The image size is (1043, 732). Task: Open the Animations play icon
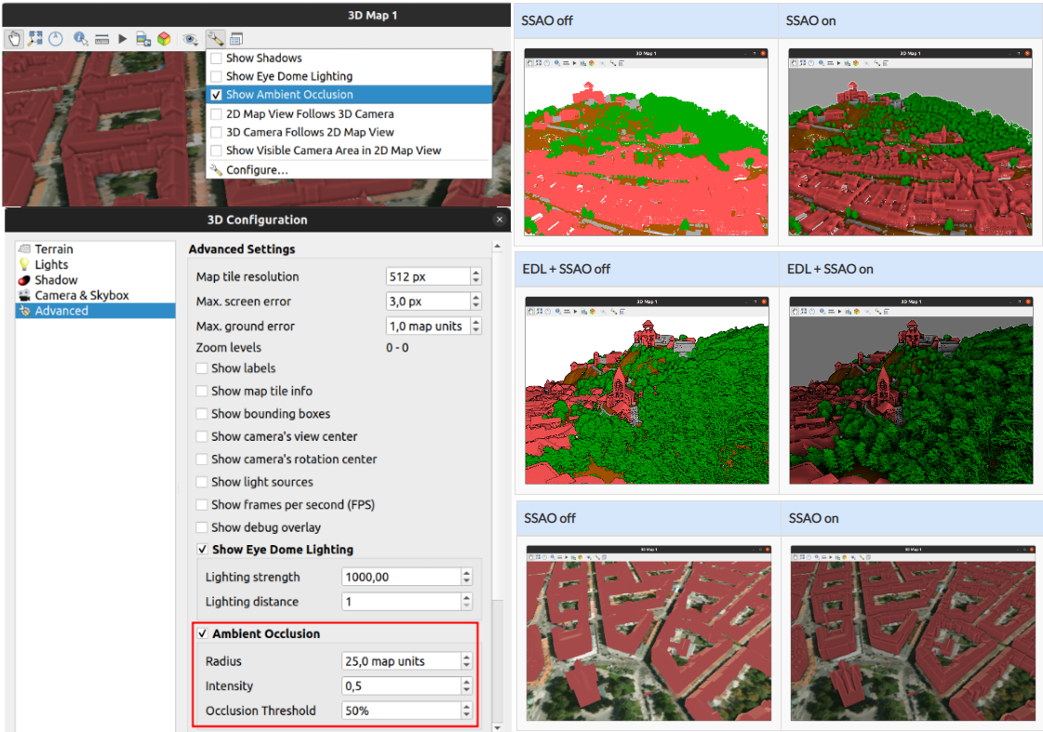pos(123,39)
